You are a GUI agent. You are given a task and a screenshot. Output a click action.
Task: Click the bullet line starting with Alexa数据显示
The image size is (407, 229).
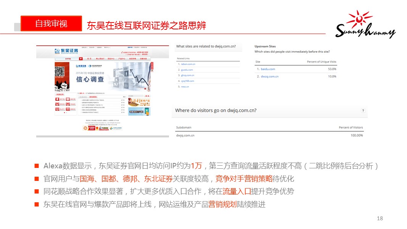(211, 166)
